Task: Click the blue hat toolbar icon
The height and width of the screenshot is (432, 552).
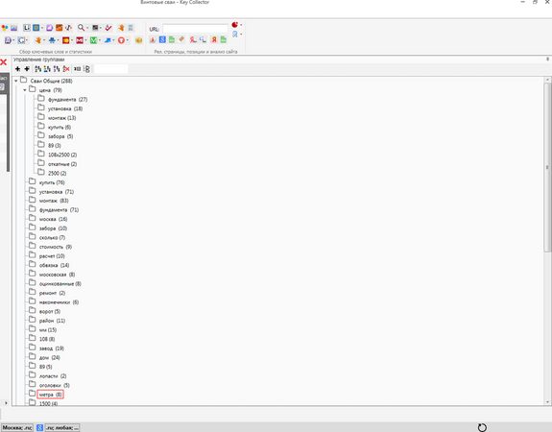Action: tap(52, 40)
